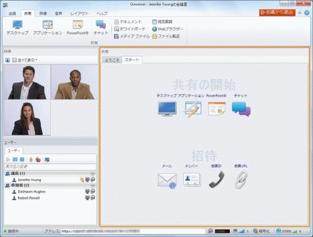Toggle DeShawn Hughes' webcam icon
The image size is (313, 237).
coord(88,191)
